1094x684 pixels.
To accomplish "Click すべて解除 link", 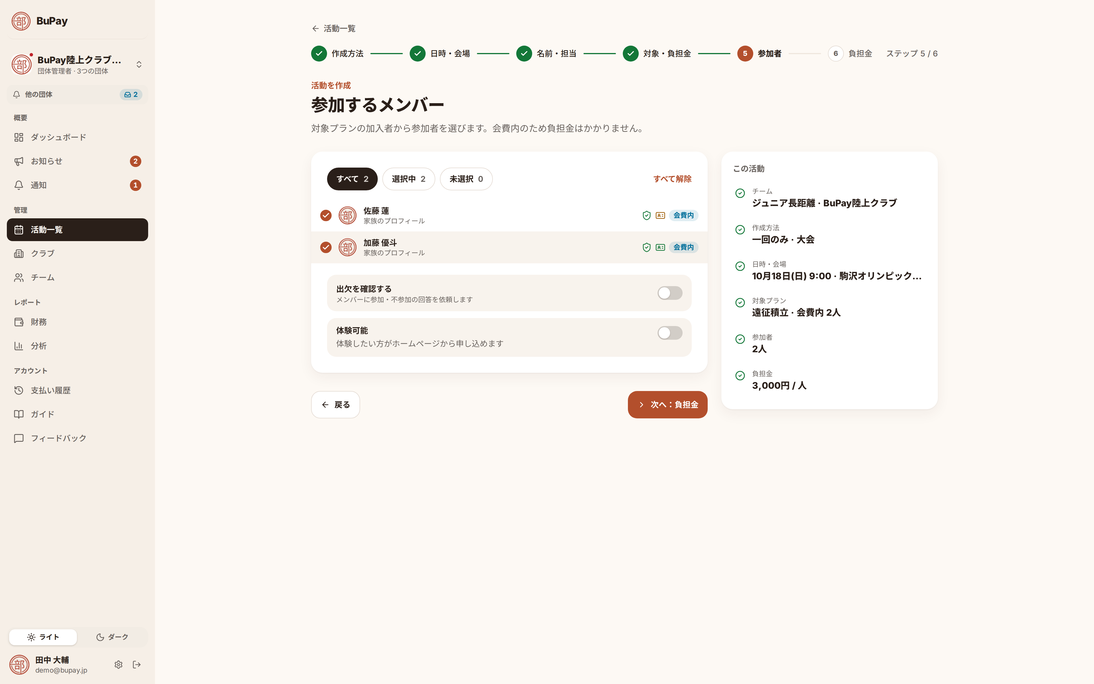I will (672, 179).
